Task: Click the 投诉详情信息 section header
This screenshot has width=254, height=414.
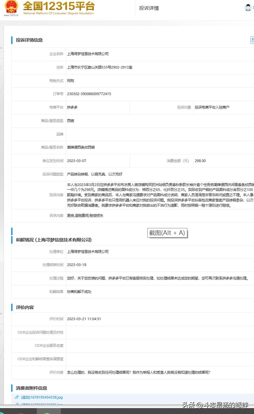Action: coord(29,40)
